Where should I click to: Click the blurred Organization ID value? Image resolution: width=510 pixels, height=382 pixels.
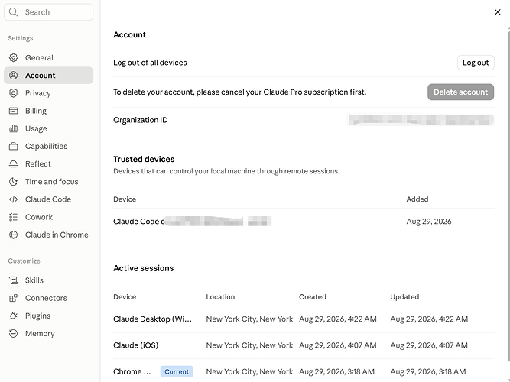tap(421, 120)
